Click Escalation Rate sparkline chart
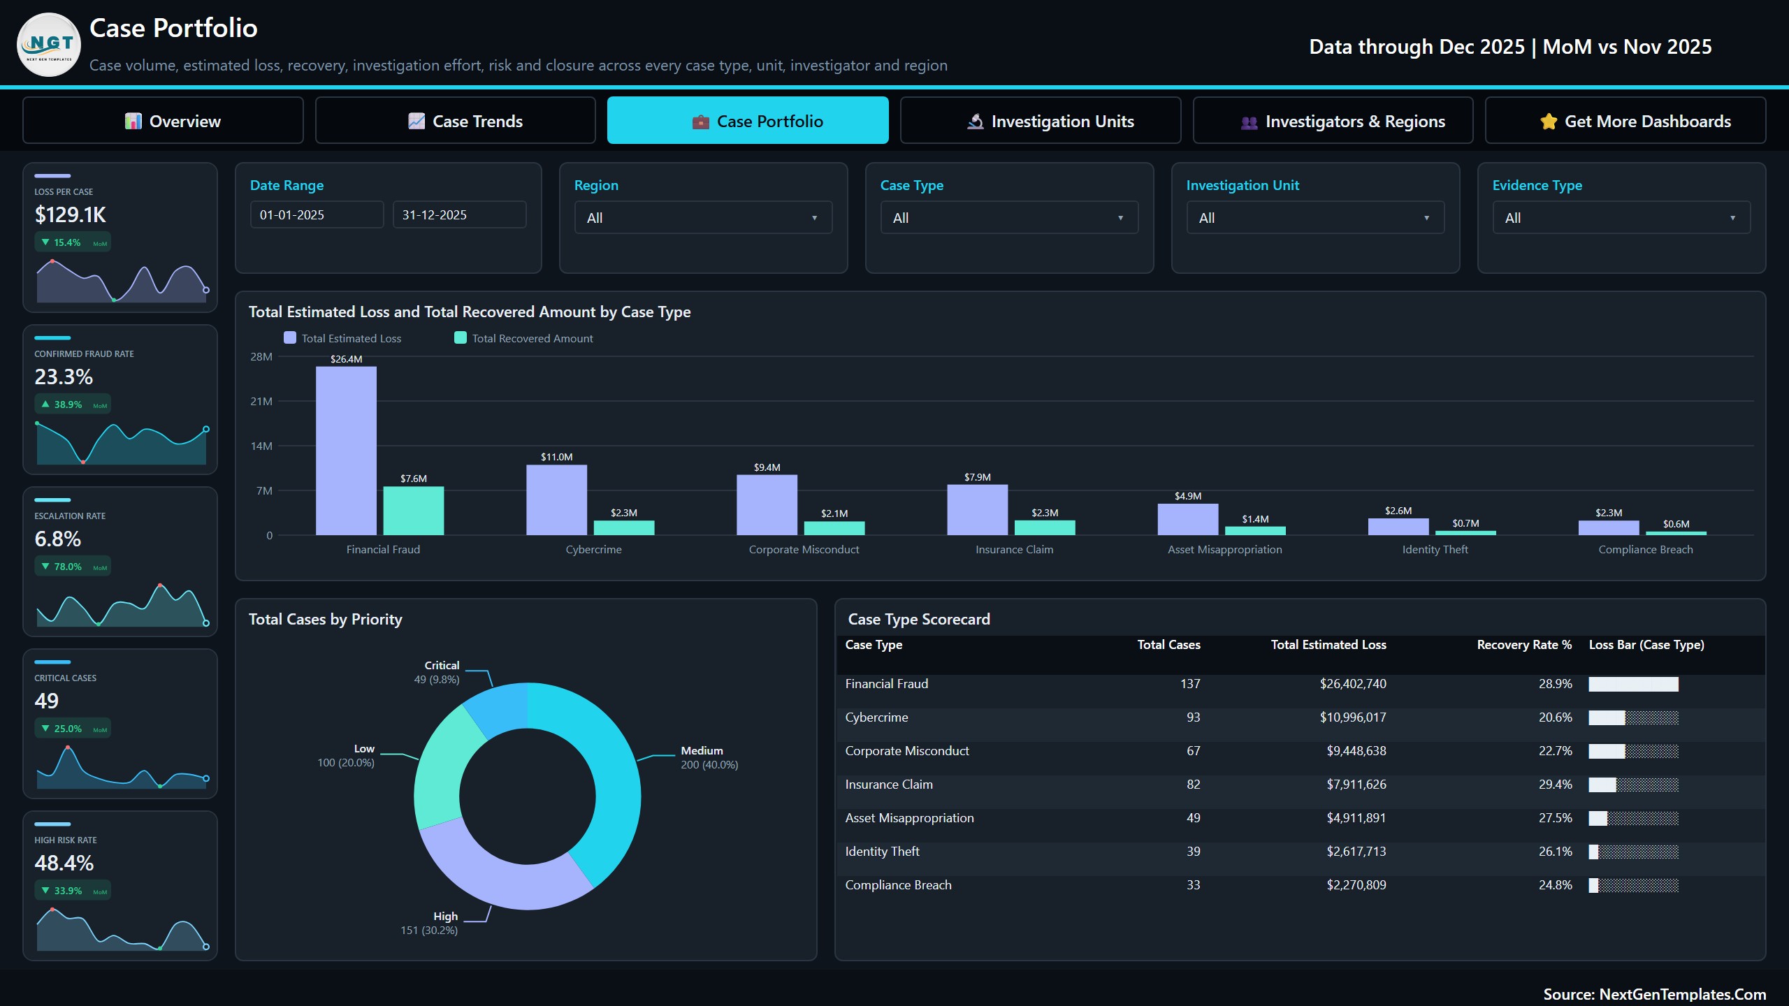The image size is (1789, 1006). point(122,605)
